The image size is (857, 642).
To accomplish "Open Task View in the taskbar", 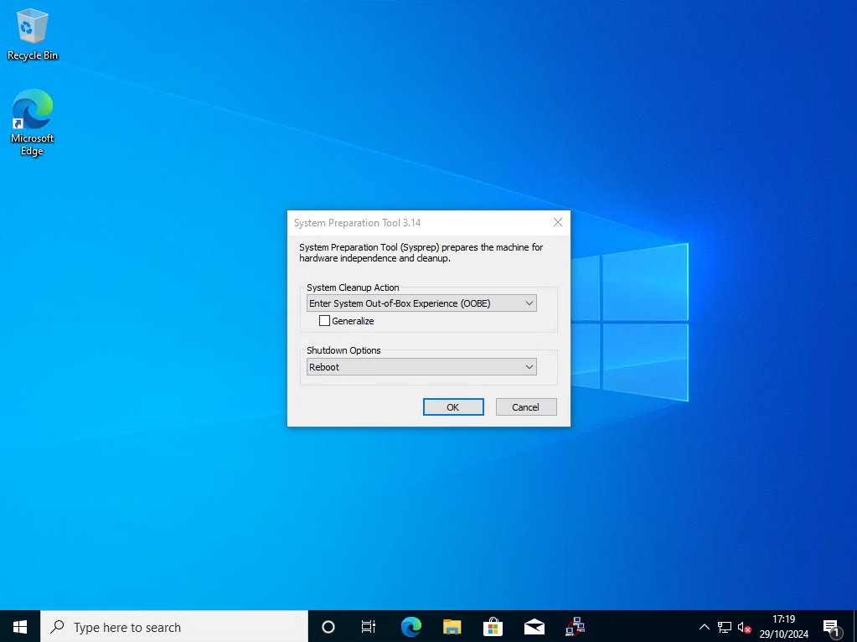I will click(x=368, y=626).
